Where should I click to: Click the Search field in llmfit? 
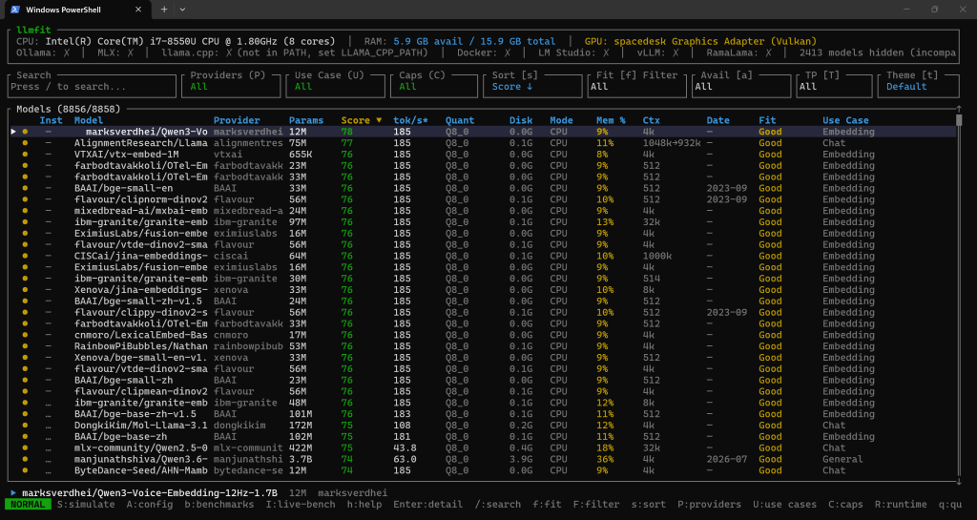93,87
